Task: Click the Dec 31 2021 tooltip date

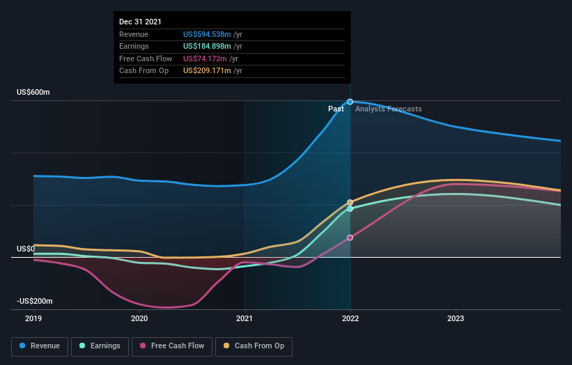Action: pos(140,22)
